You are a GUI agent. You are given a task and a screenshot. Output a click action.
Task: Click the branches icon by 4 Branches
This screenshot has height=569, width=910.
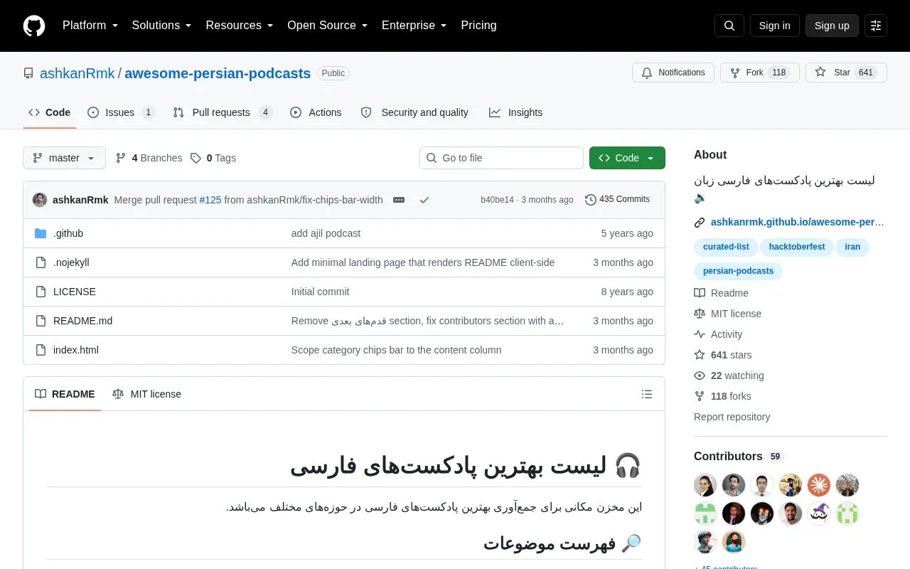point(121,158)
